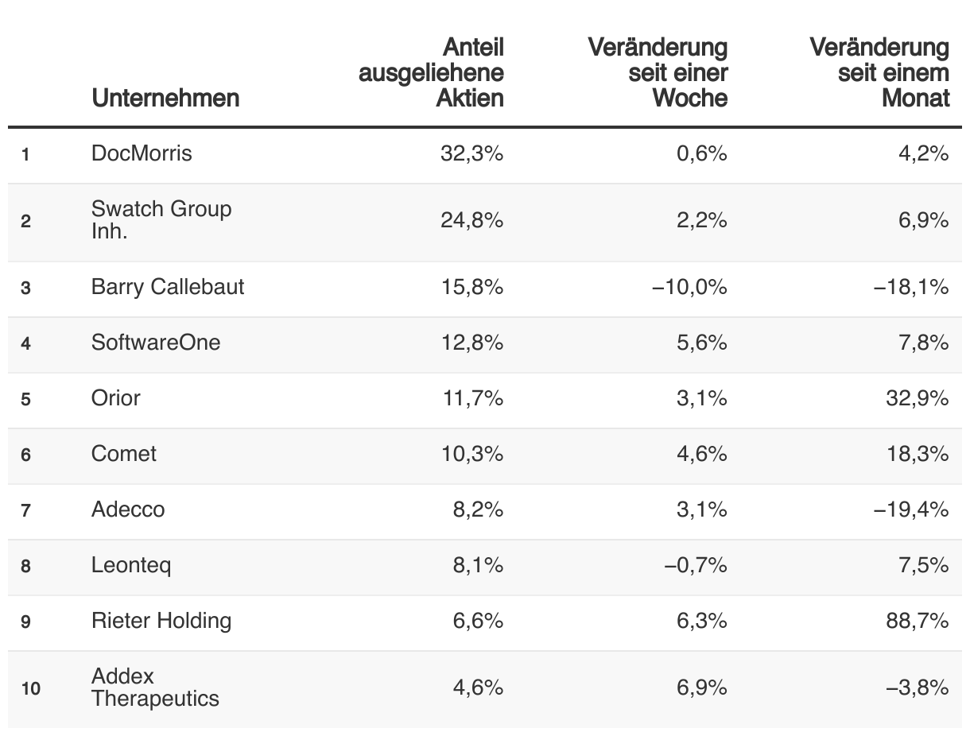The width and height of the screenshot is (970, 736).
Task: Click DocMorris 32,3% share value
Action: tap(472, 153)
